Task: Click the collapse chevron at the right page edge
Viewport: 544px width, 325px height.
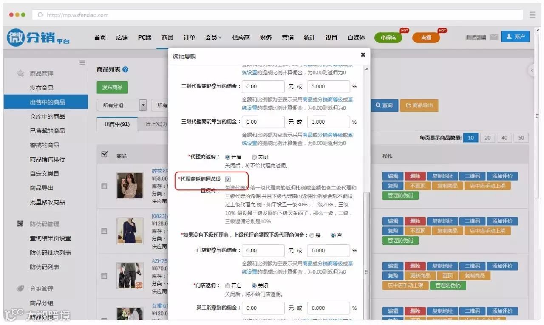Action: point(532,71)
